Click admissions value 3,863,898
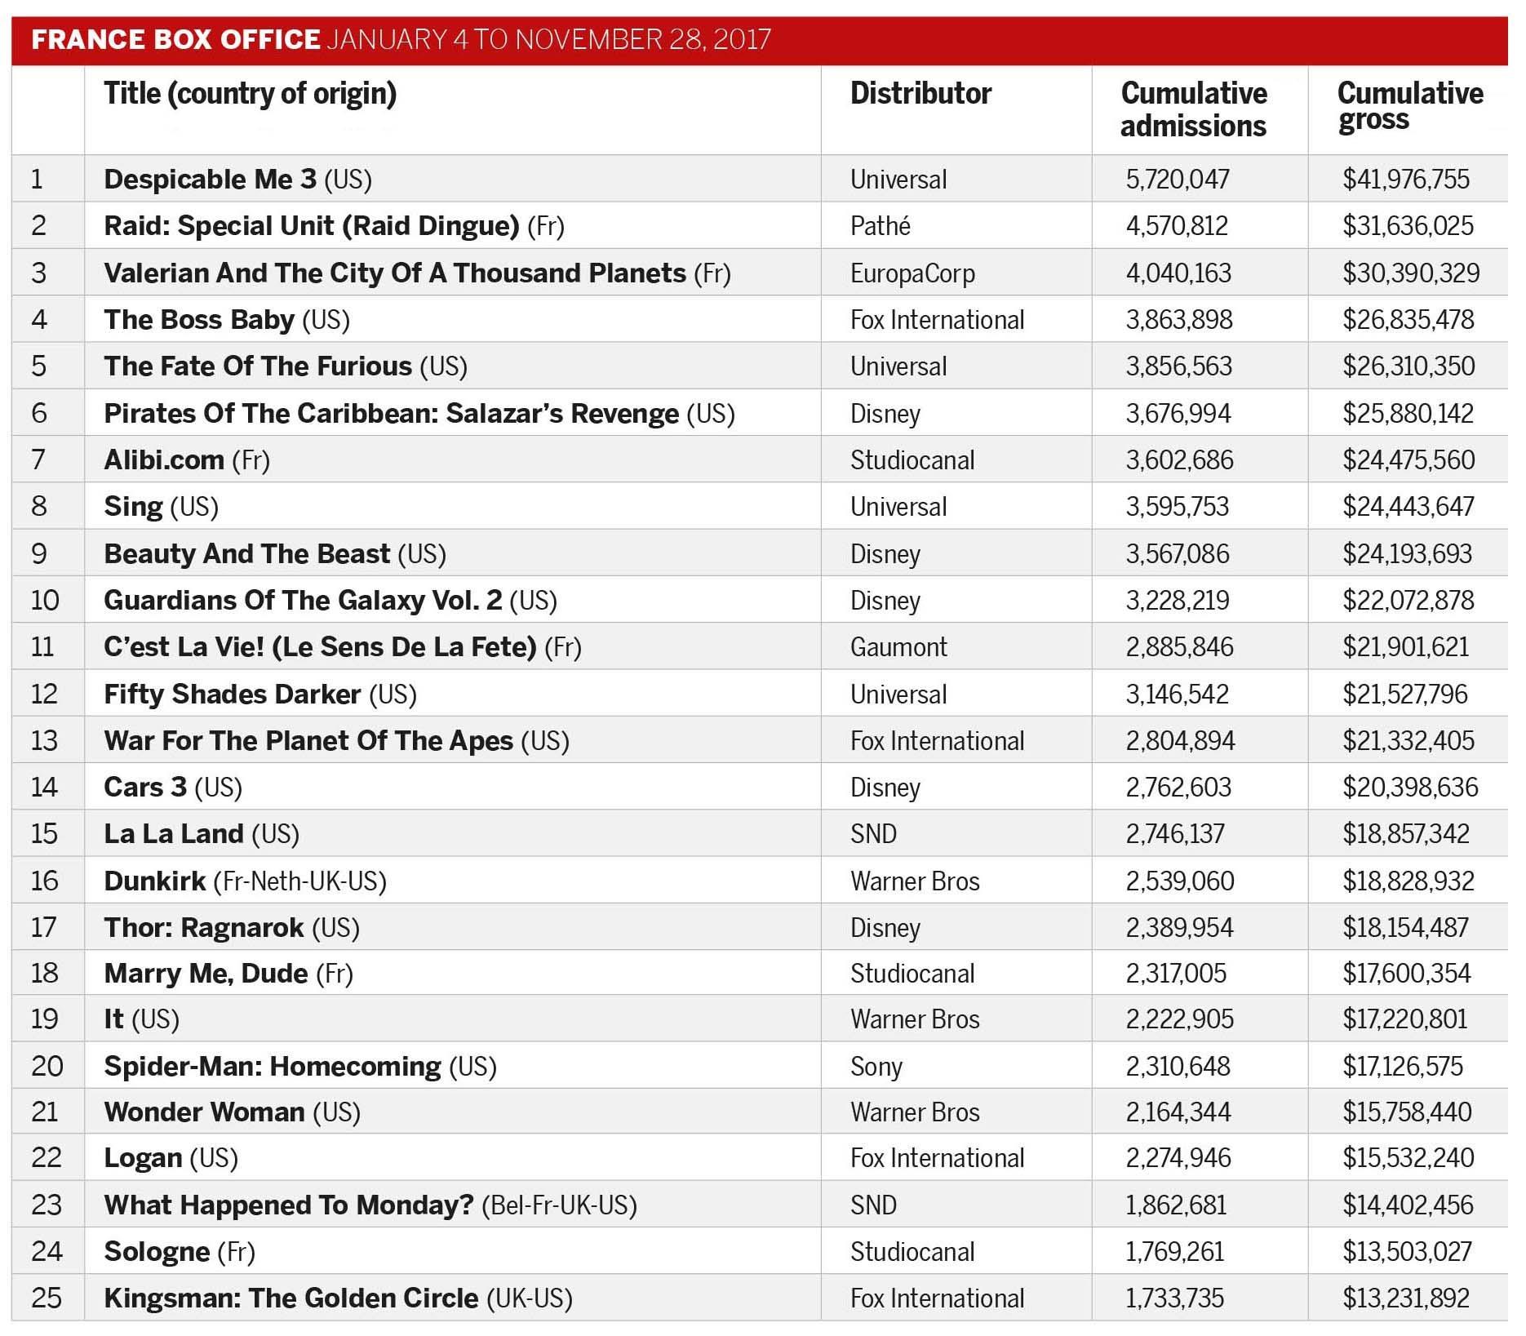The height and width of the screenshot is (1336, 1526). 1179,319
